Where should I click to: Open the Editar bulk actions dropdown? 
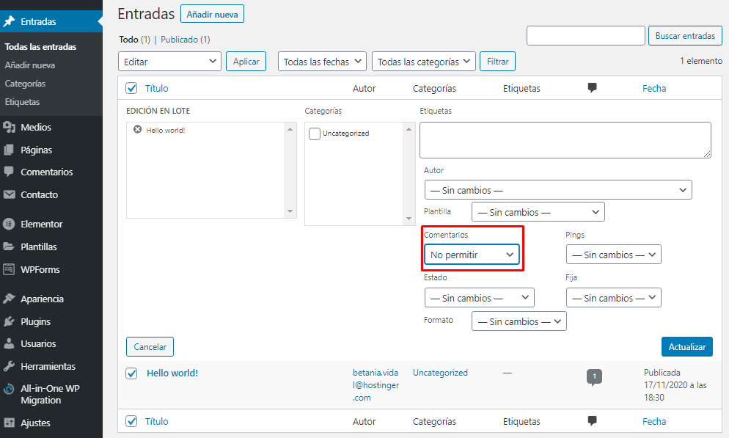click(x=169, y=62)
